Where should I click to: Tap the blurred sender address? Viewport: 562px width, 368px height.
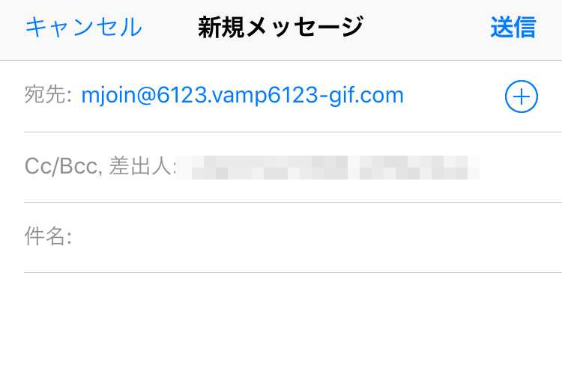click(x=328, y=168)
